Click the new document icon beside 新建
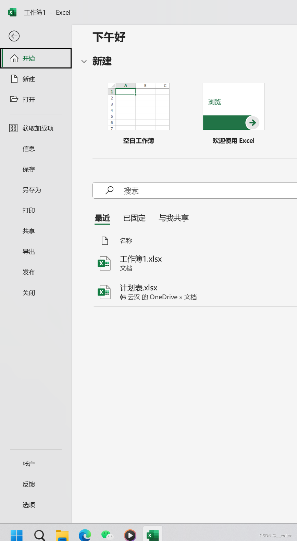This screenshot has height=541, width=297. [x=14, y=79]
